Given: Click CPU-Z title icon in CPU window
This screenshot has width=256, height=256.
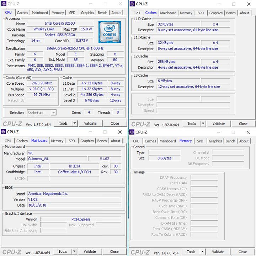Looking at the screenshot, I should click(x=4, y=4).
